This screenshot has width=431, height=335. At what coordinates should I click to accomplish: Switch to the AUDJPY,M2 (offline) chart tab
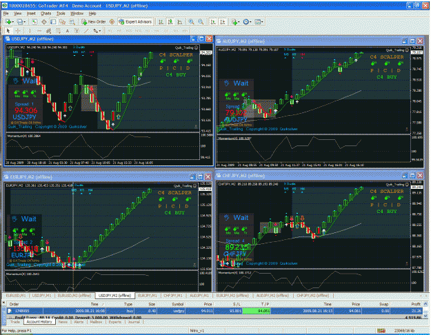click(x=272, y=296)
